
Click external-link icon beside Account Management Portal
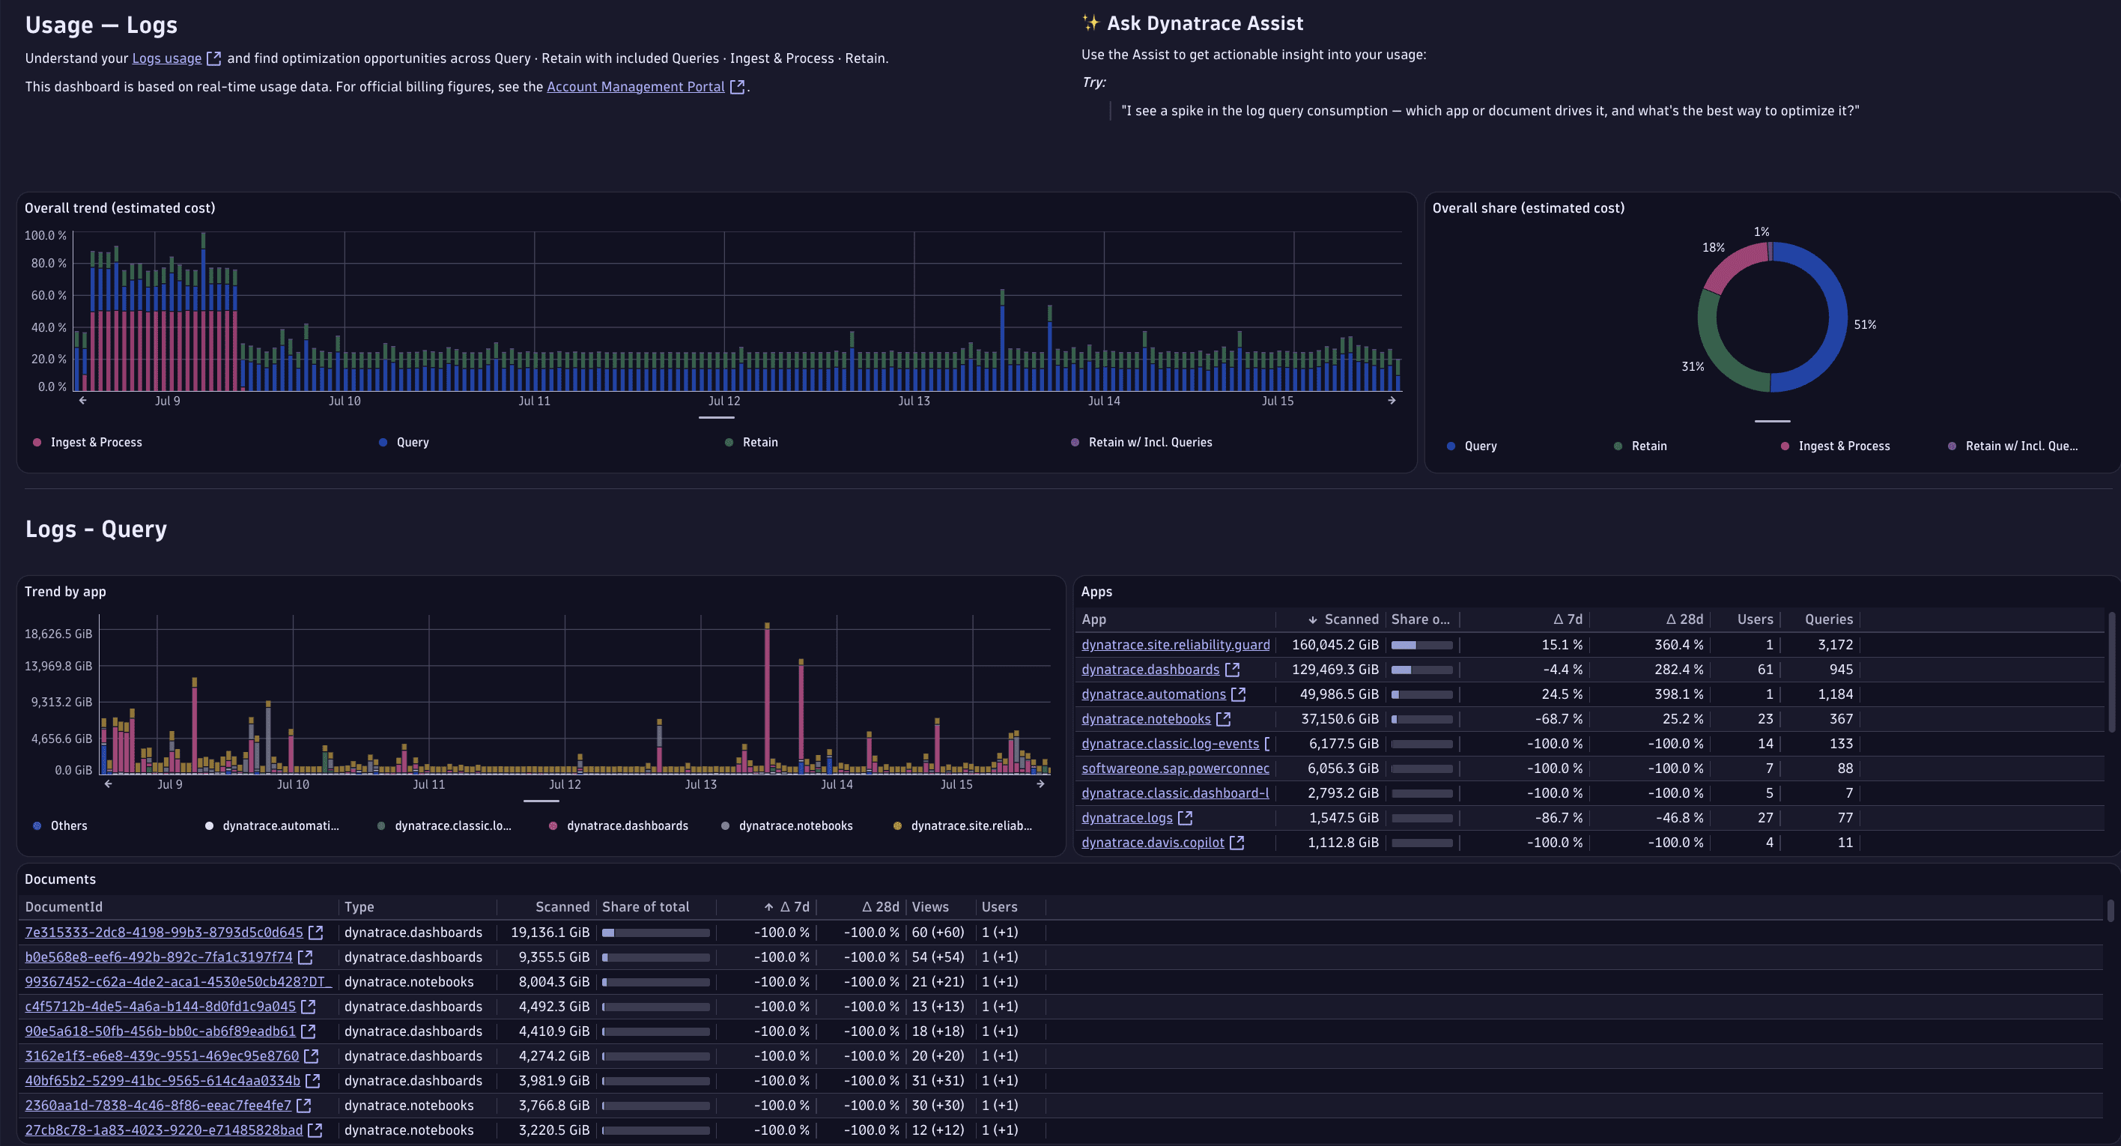pos(738,86)
